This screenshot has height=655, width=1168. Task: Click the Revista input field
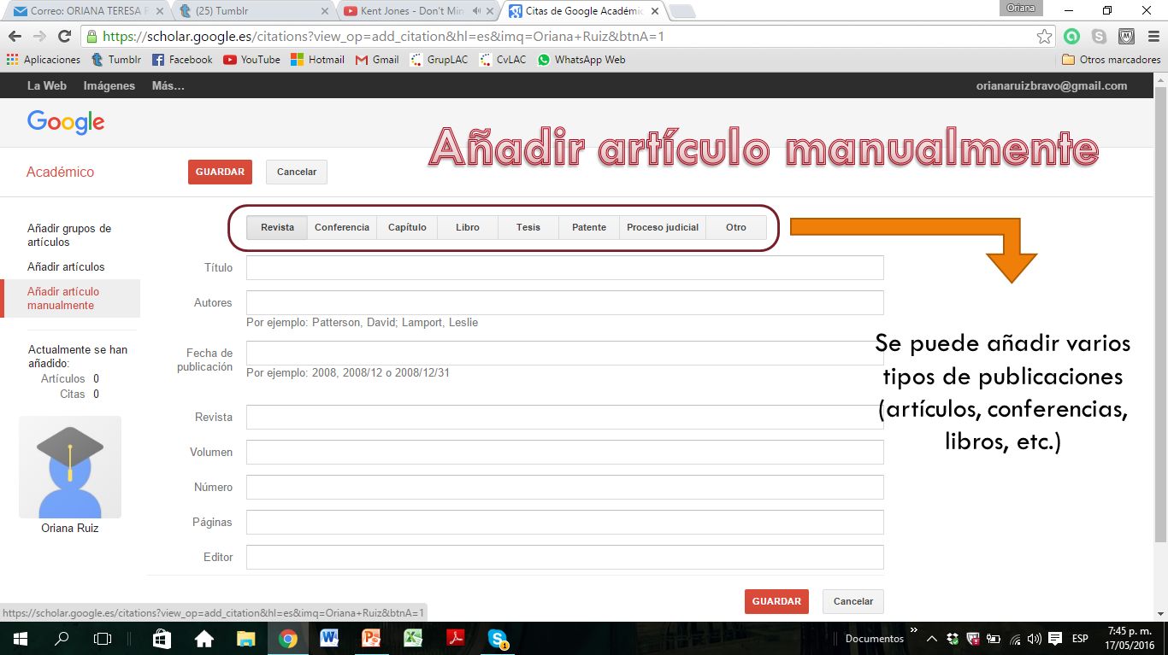pos(564,417)
